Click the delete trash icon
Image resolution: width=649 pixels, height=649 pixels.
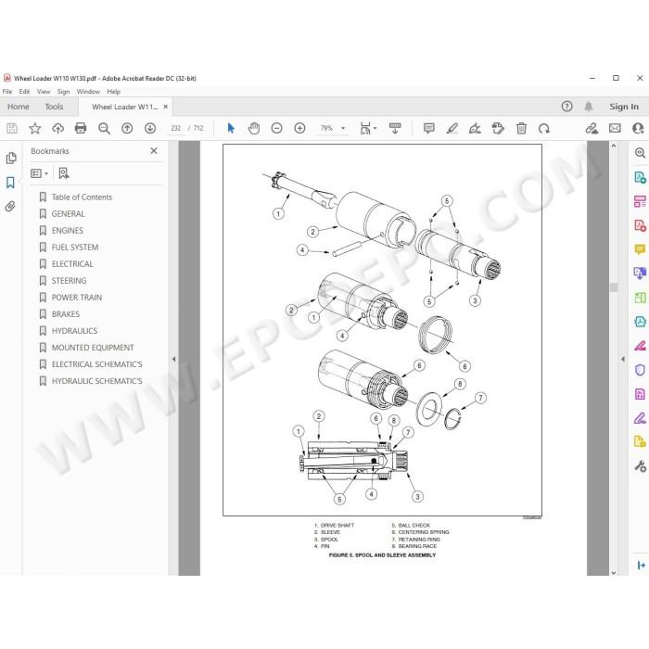pyautogui.click(x=521, y=128)
